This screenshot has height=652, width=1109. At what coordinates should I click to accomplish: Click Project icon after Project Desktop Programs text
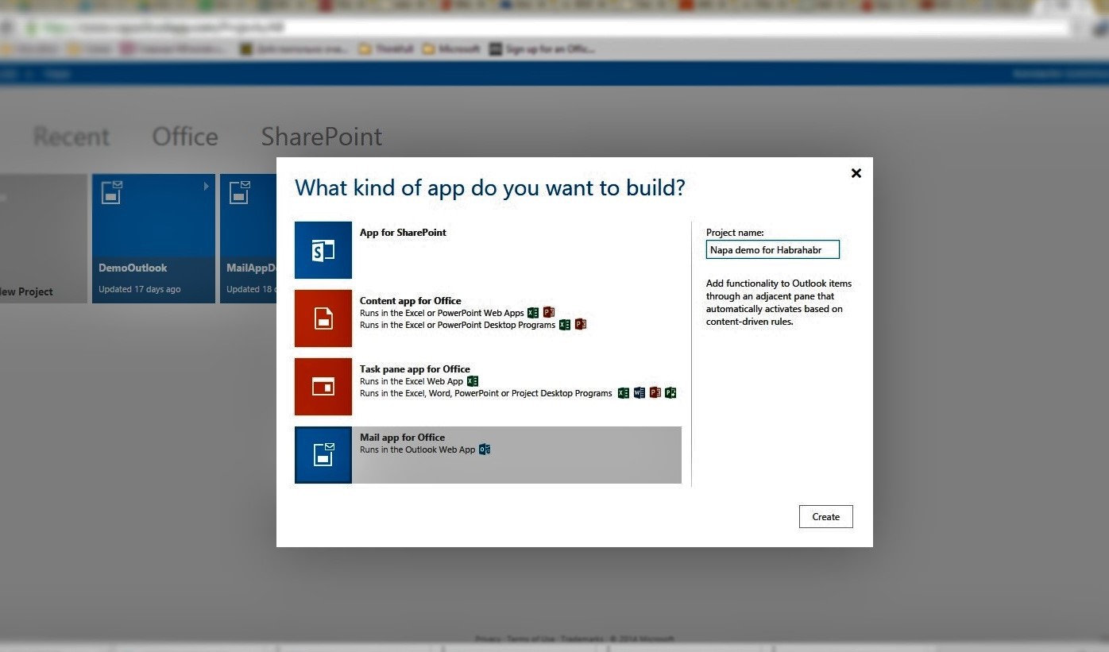click(670, 393)
